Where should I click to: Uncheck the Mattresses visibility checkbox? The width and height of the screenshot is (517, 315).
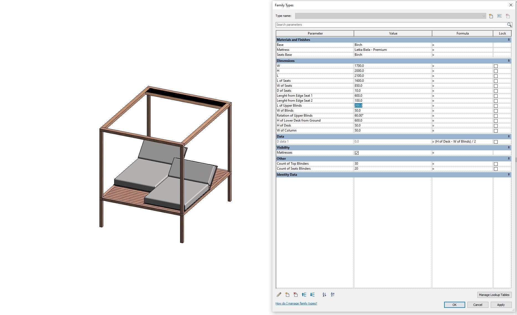tap(357, 153)
